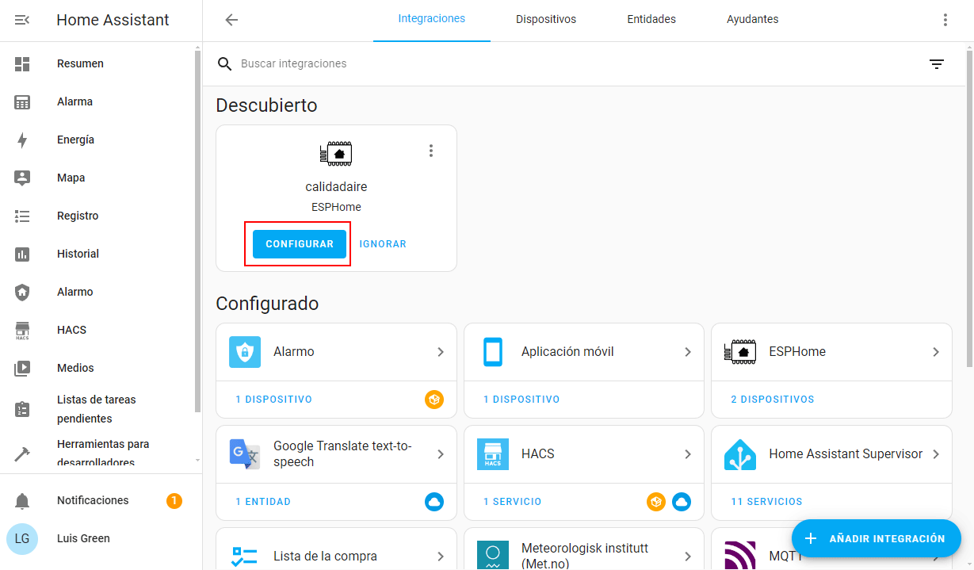Open the Notificaciones bell in the sidebar
This screenshot has height=570, width=974.
(x=22, y=501)
